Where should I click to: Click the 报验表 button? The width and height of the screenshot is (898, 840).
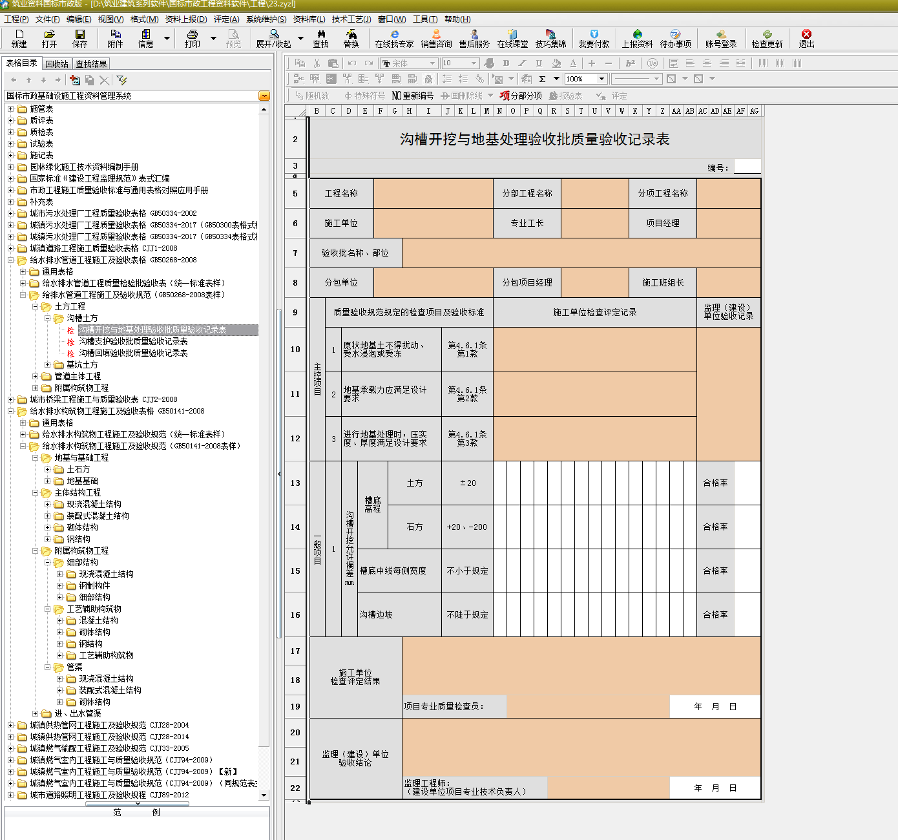point(565,96)
